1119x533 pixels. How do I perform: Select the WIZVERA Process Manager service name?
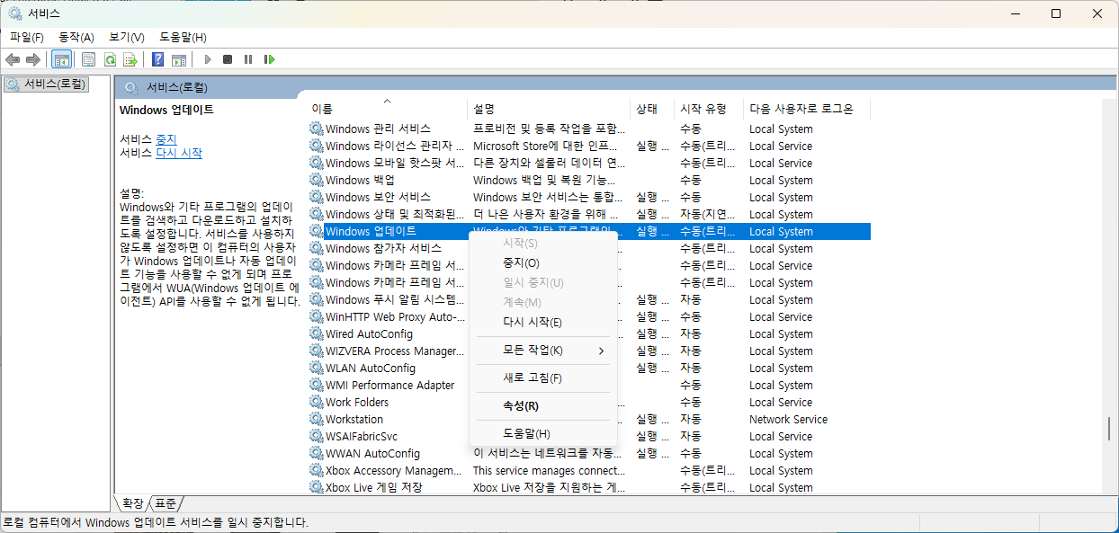pos(395,351)
